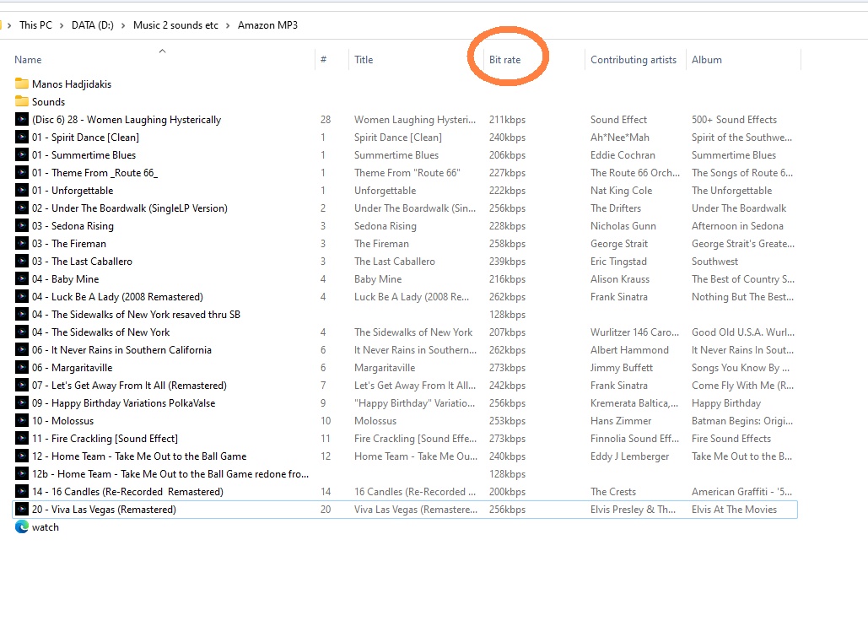The image size is (868, 637).
Task: Sort by the # track number column
Action: 323,59
